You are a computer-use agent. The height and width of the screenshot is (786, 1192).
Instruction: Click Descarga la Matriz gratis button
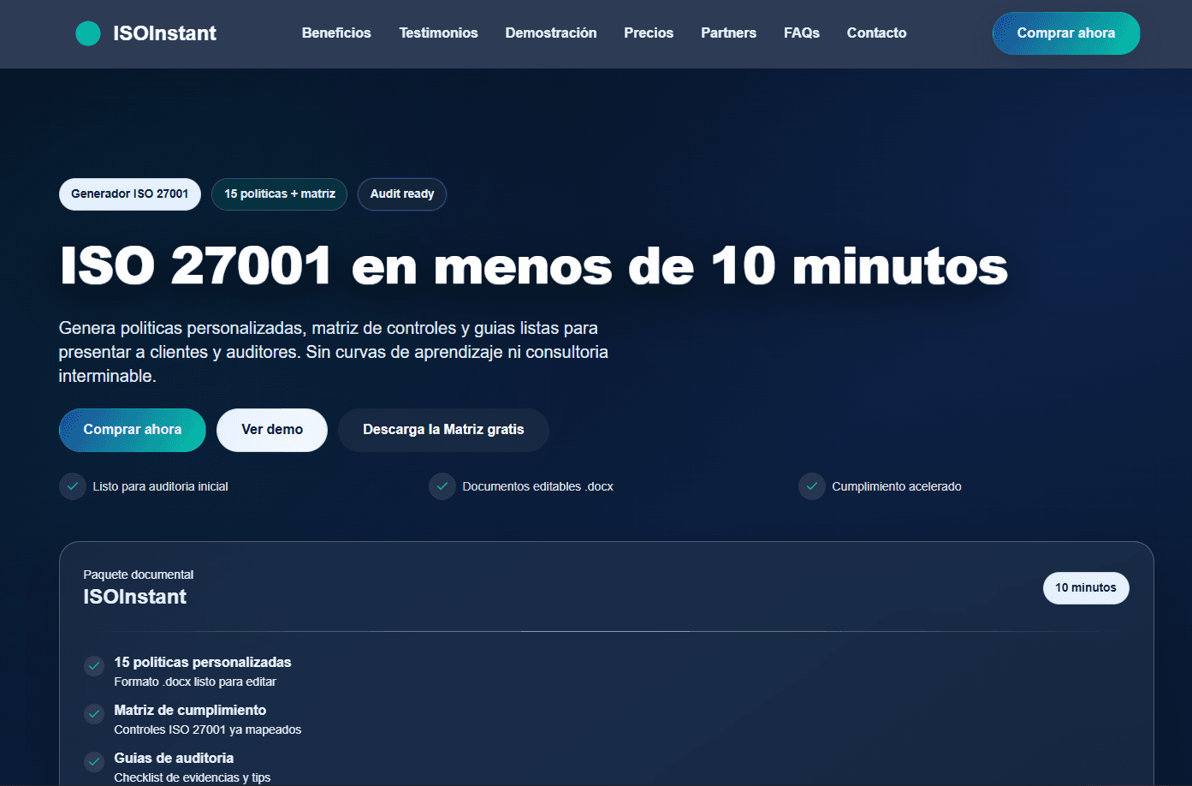coord(443,430)
